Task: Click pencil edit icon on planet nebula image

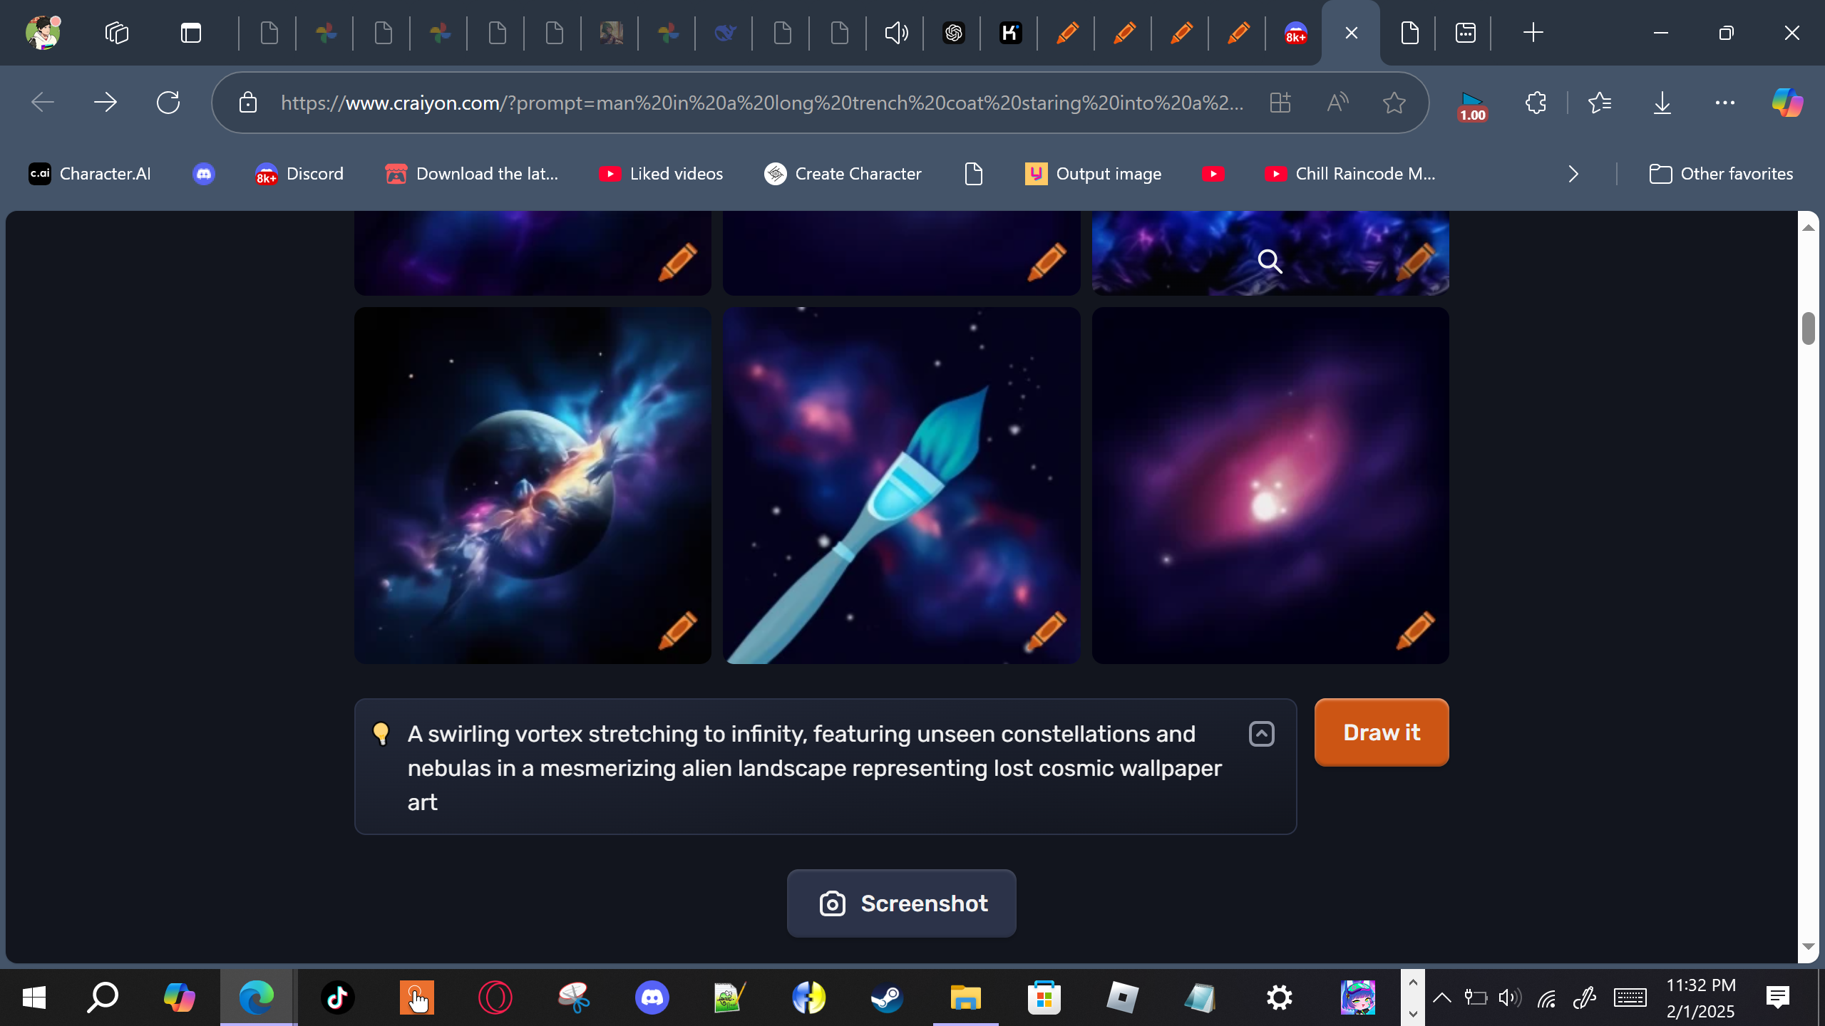Action: [x=677, y=630]
